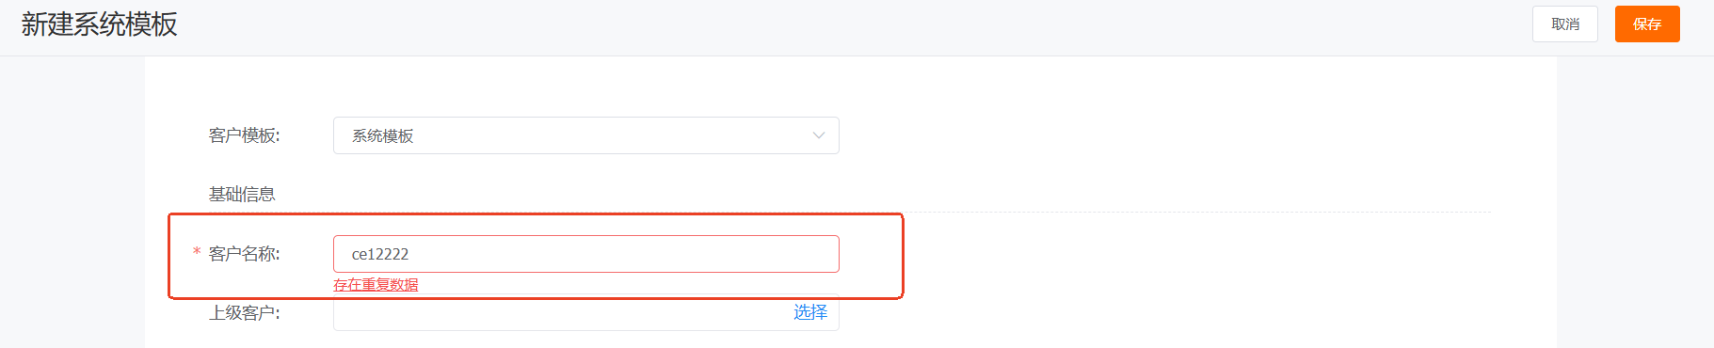Image resolution: width=1714 pixels, height=348 pixels.
Task: Select the 系统模板 value text in dropdown
Action: point(382,135)
